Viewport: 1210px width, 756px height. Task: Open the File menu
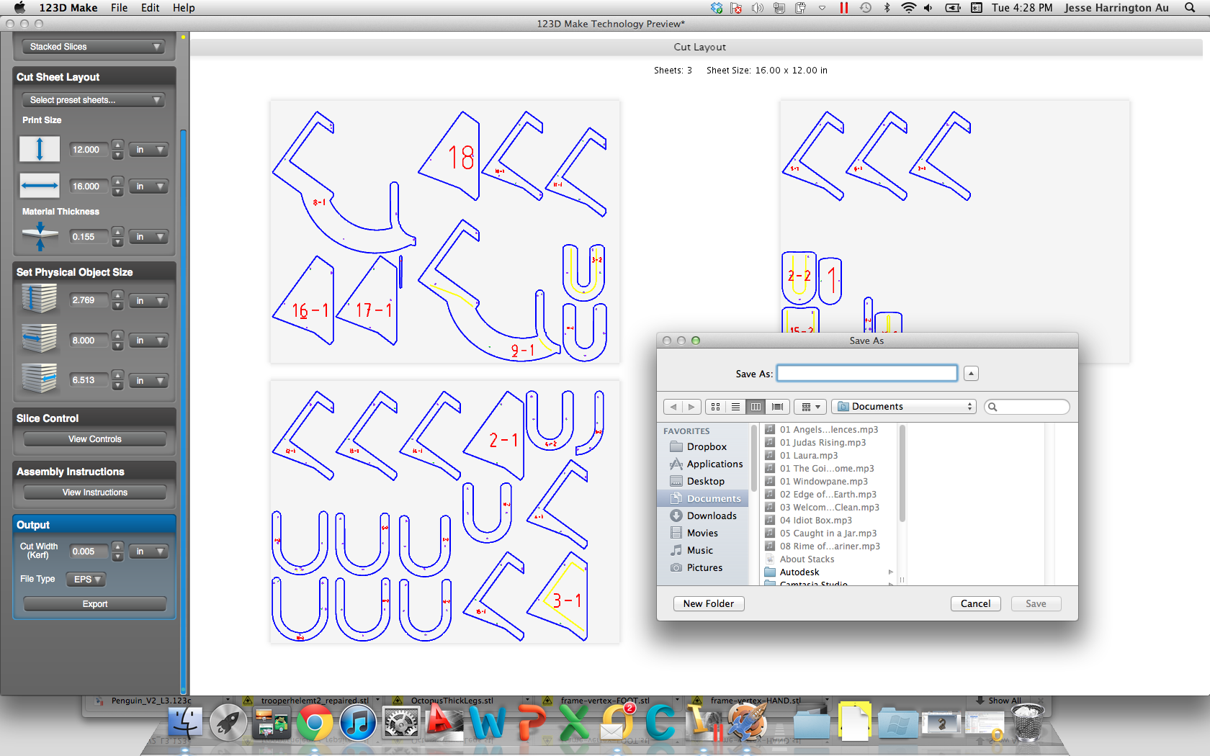tap(120, 8)
